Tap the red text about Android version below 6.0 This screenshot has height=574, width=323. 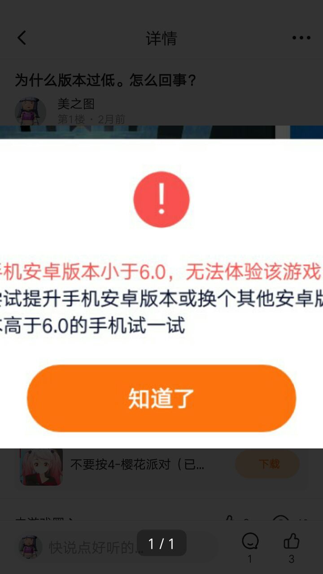pos(161,272)
